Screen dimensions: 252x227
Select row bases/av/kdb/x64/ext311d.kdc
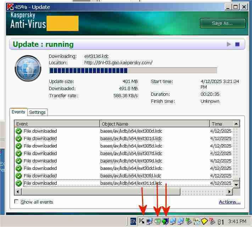click(x=123, y=183)
